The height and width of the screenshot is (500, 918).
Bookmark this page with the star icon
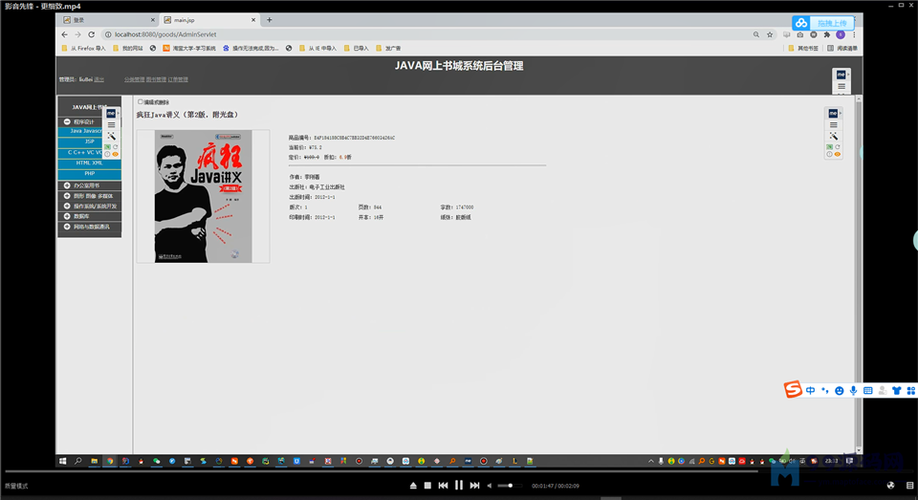coord(770,34)
